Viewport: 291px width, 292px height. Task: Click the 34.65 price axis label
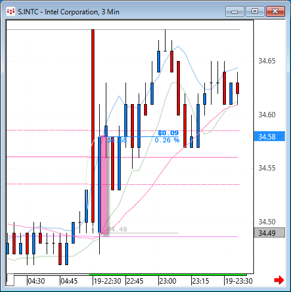tap(267, 61)
